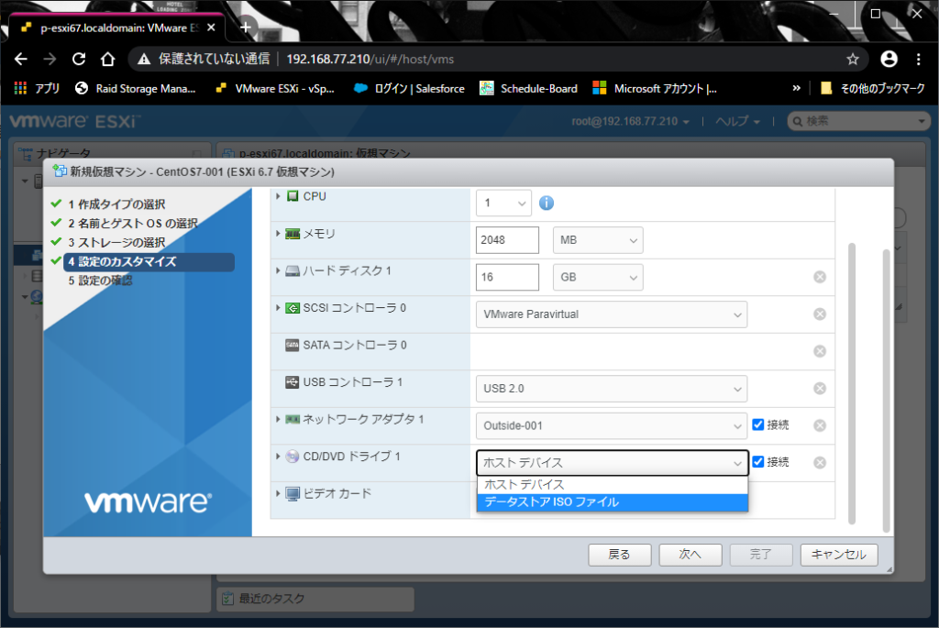
Task: Remove SATA Controller 0 with its X icon
Action: point(820,351)
